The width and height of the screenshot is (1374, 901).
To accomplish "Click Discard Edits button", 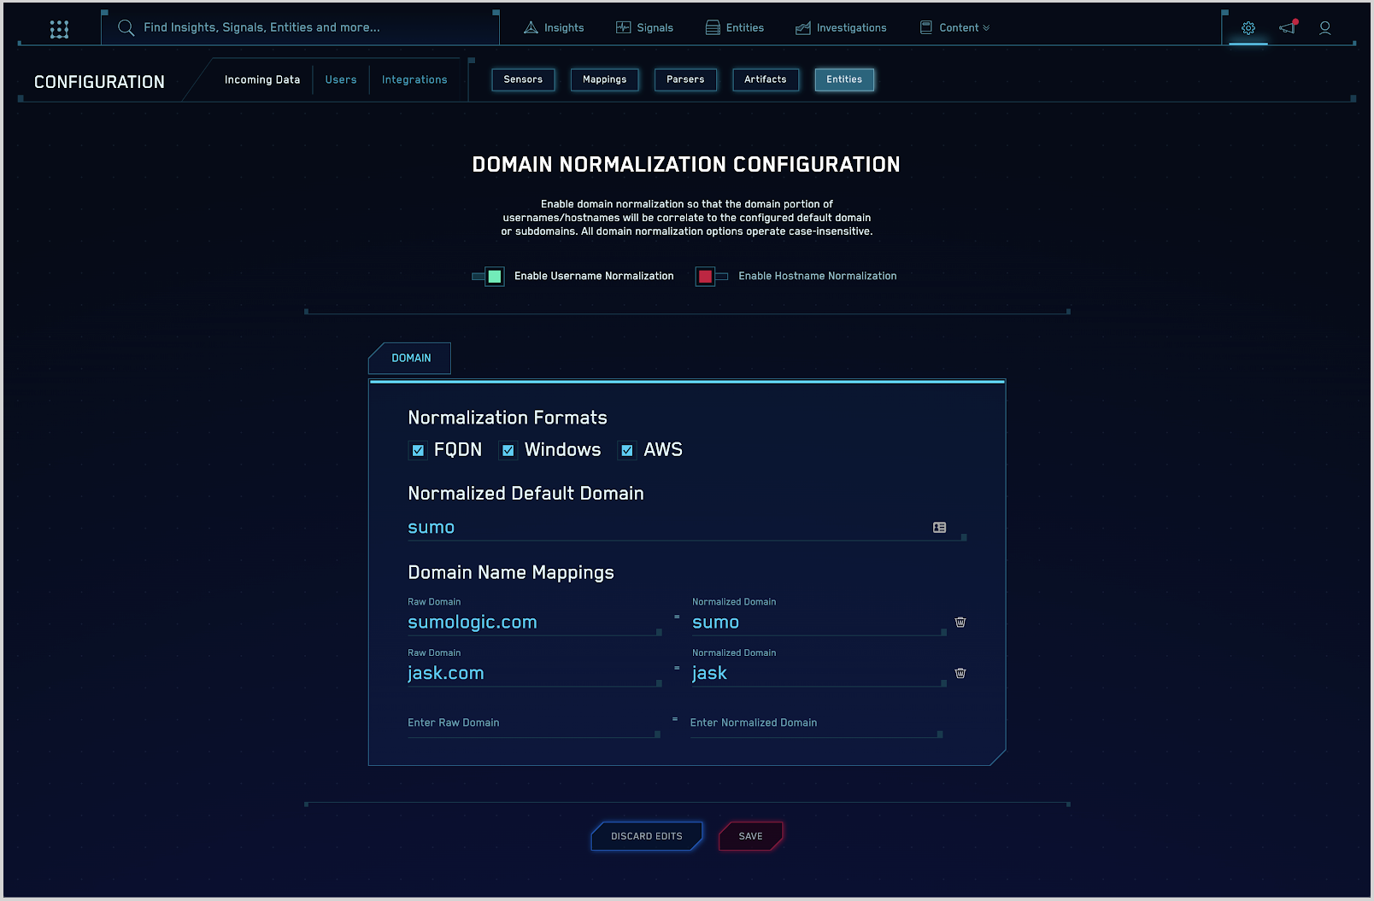I will (x=646, y=836).
